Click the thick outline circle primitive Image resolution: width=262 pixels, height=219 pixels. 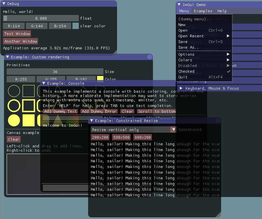pyautogui.click(x=14, y=106)
